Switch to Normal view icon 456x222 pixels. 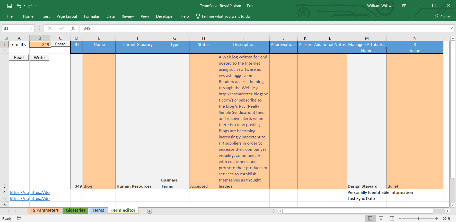(370, 218)
